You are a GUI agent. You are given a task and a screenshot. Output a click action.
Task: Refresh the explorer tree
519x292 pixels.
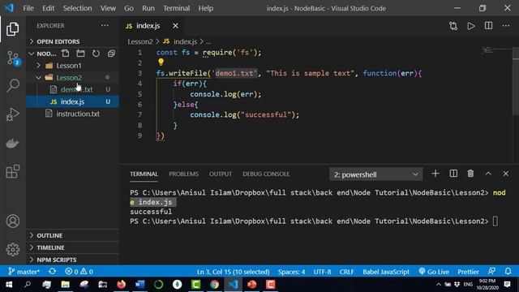[x=96, y=54]
